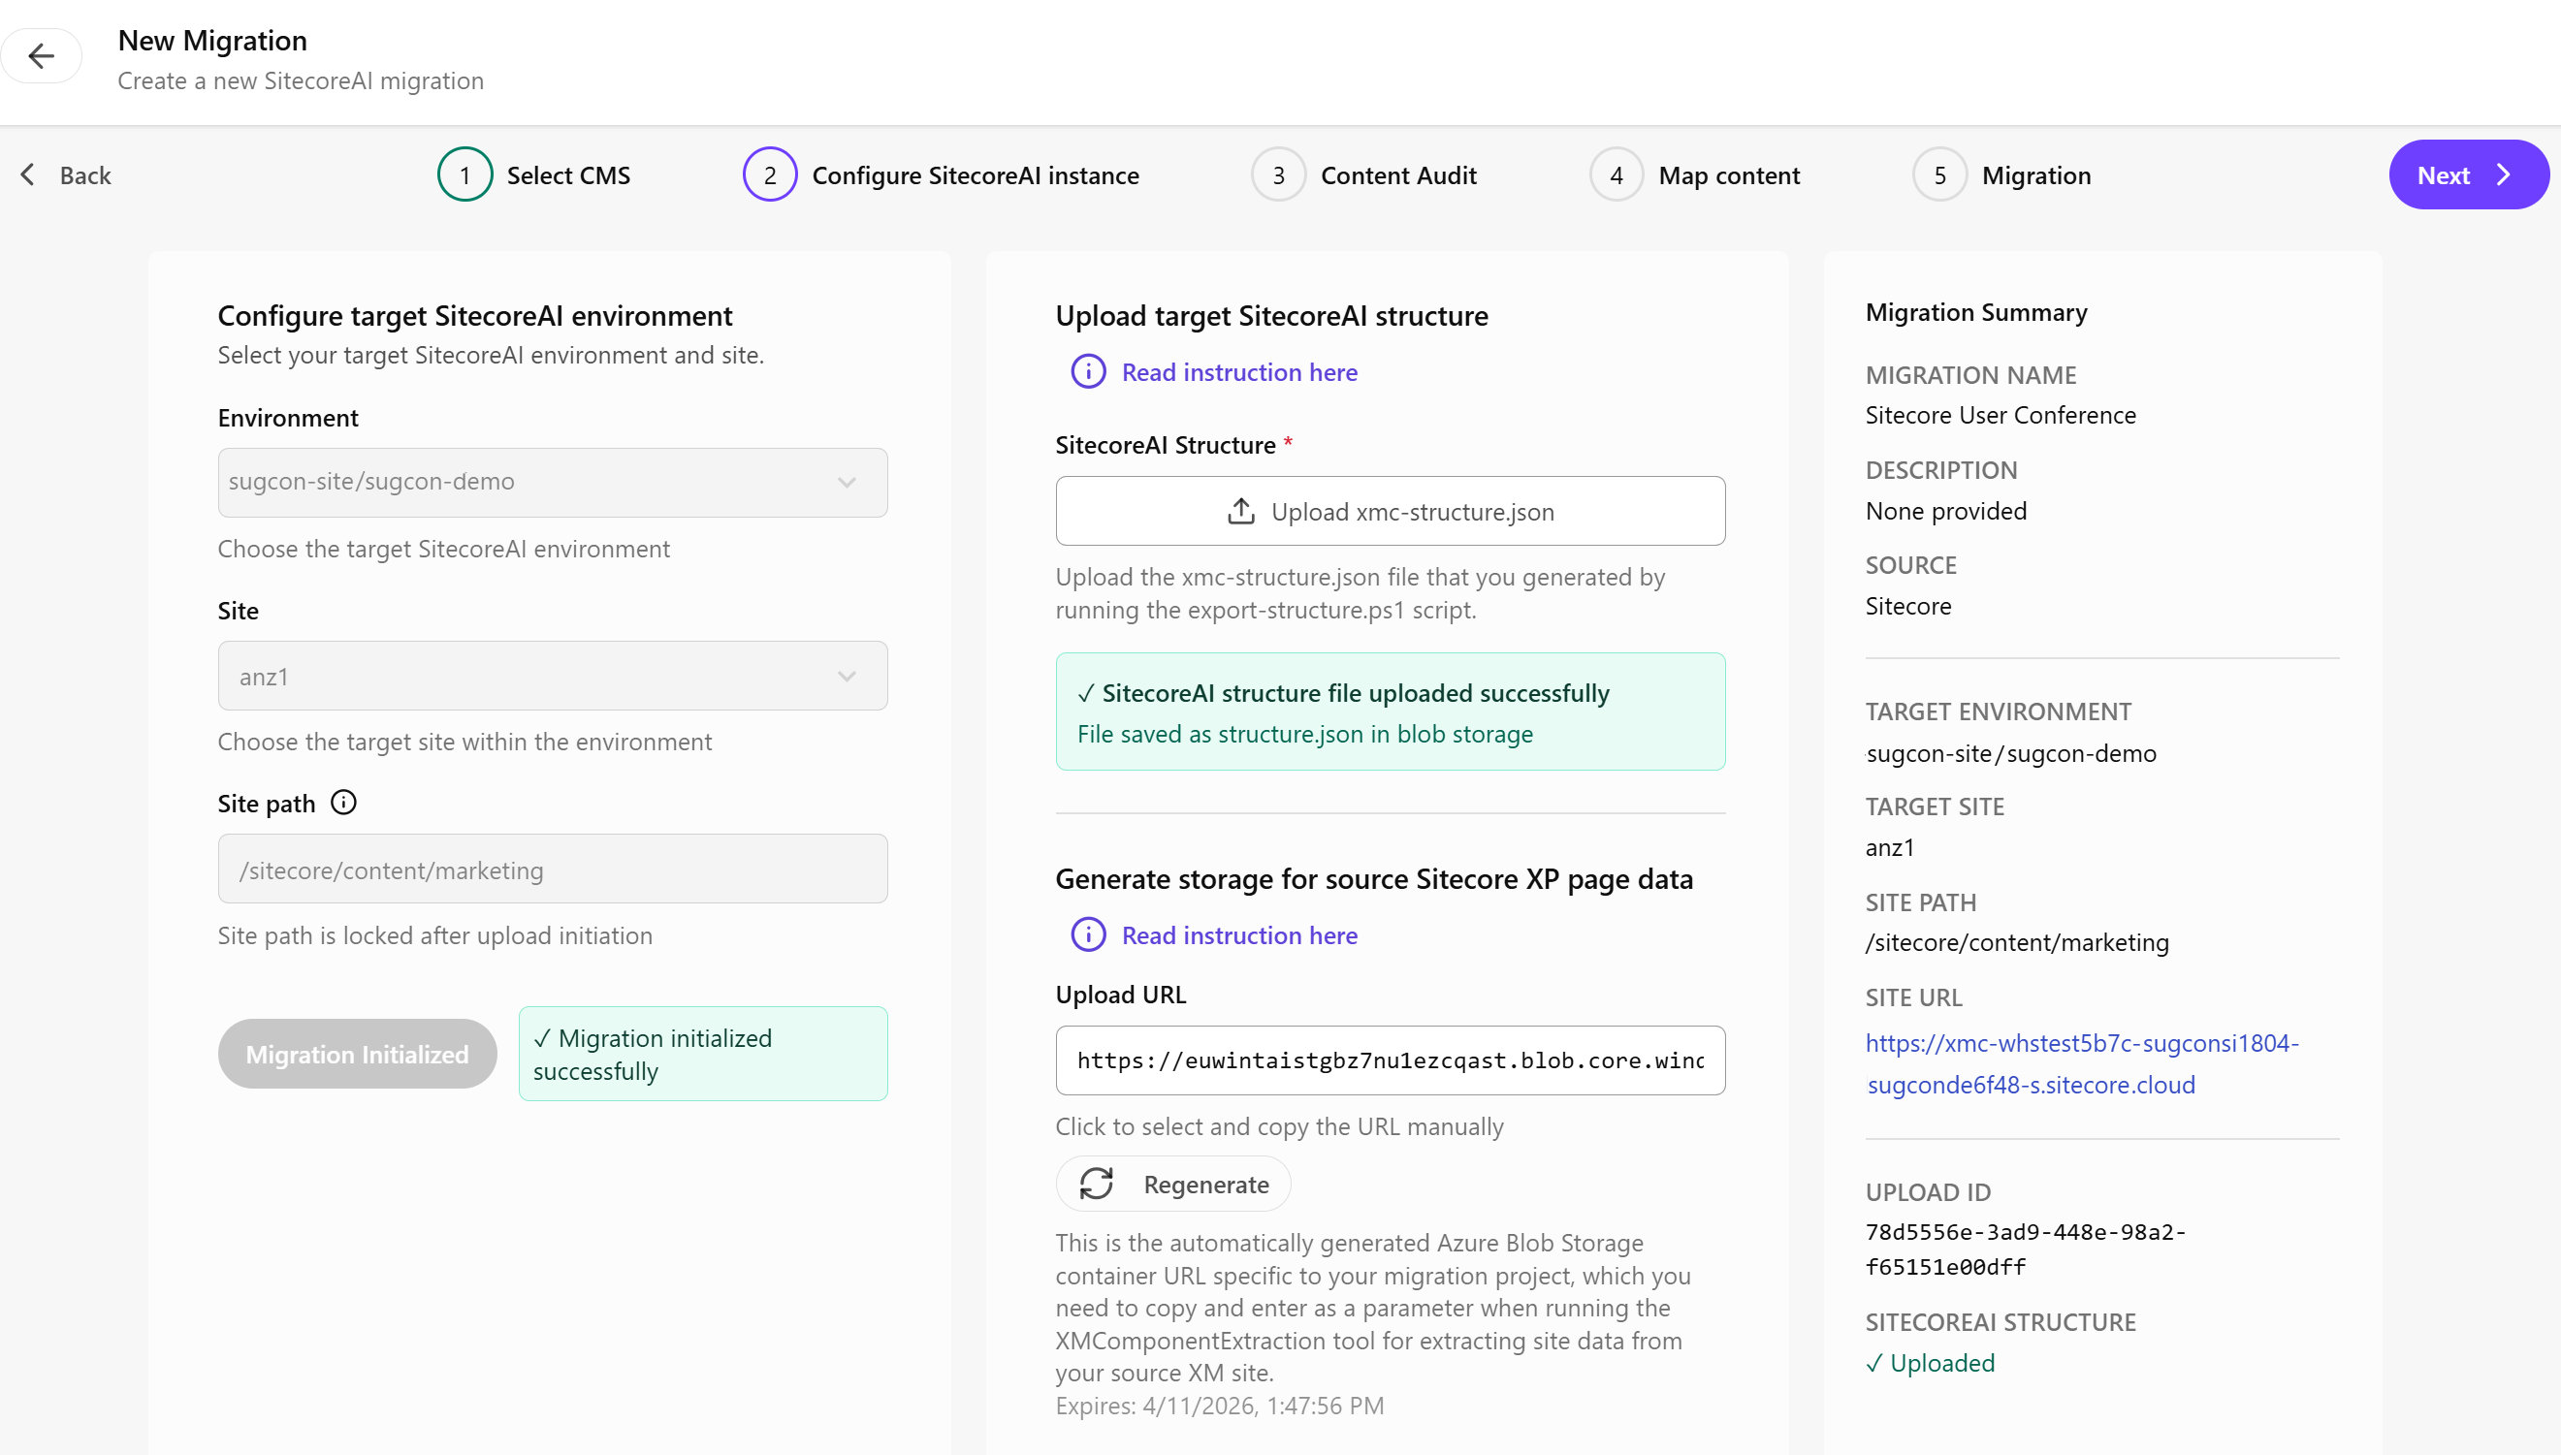Viewport: 2561px width, 1455px height.
Task: Expand the Site dropdown chevron
Action: (x=847, y=677)
